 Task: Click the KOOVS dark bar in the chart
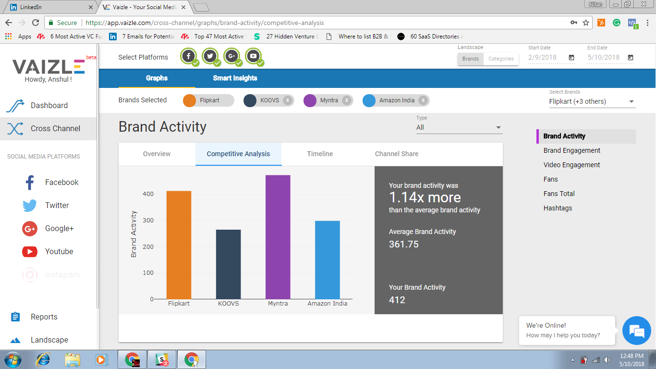(x=228, y=264)
